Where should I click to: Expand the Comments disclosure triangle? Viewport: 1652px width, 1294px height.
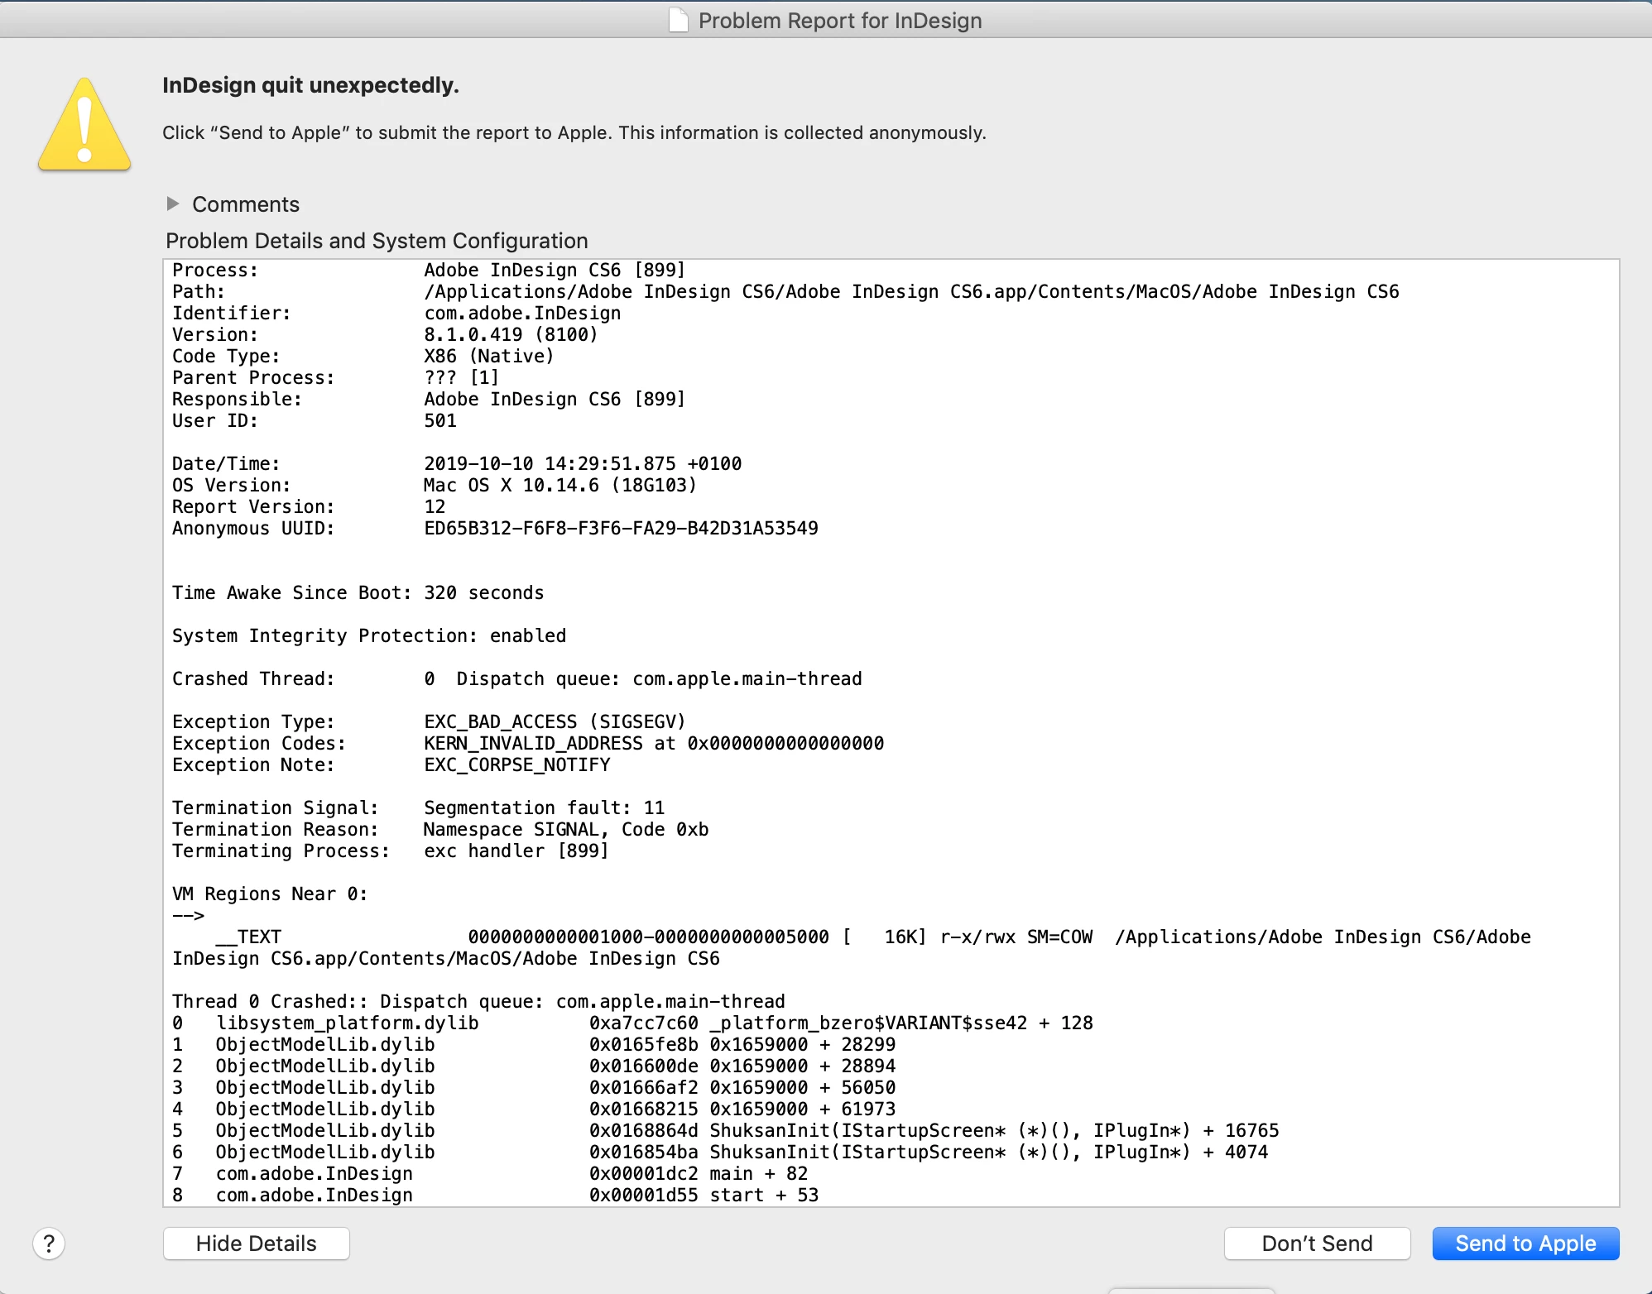coord(173,204)
